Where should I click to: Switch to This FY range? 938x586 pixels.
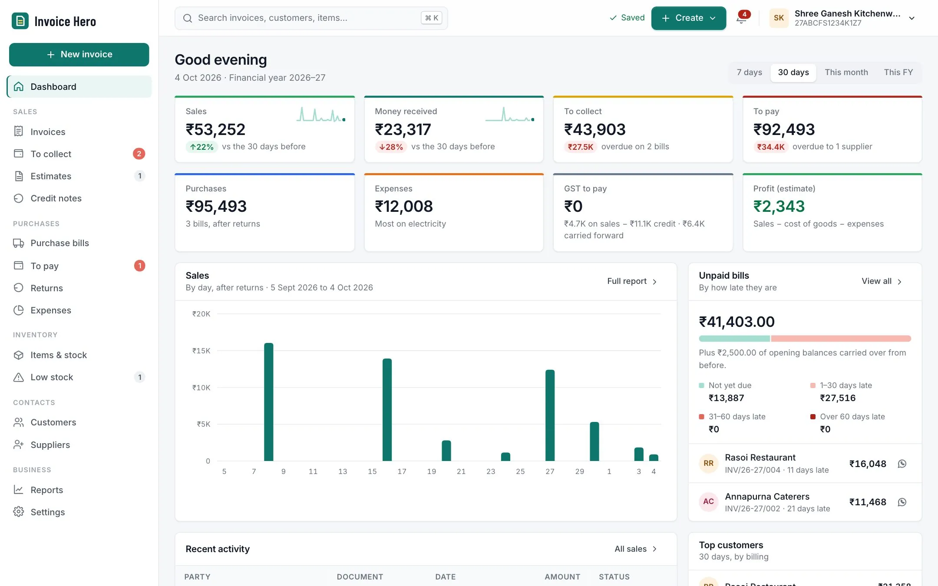pos(898,72)
